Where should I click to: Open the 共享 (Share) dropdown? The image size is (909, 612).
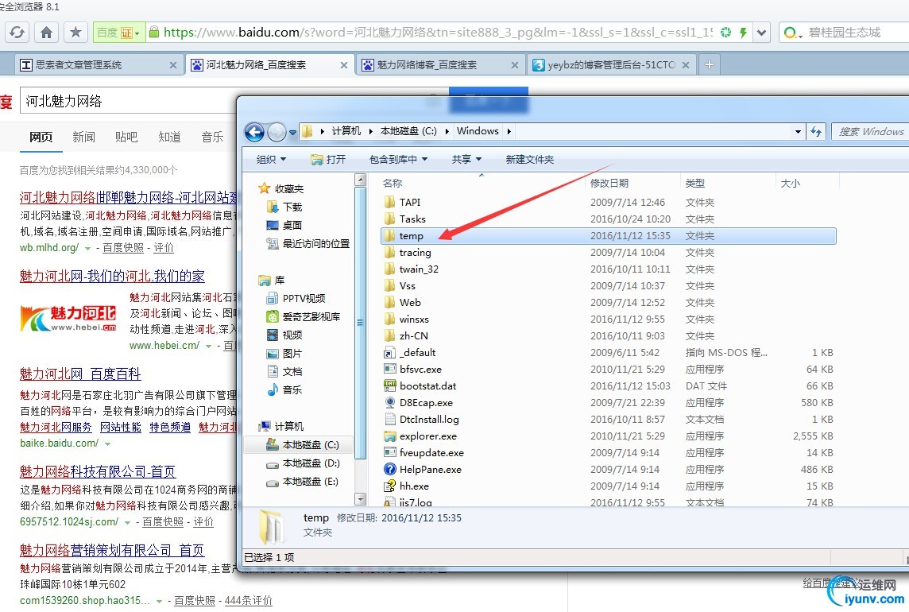(466, 159)
